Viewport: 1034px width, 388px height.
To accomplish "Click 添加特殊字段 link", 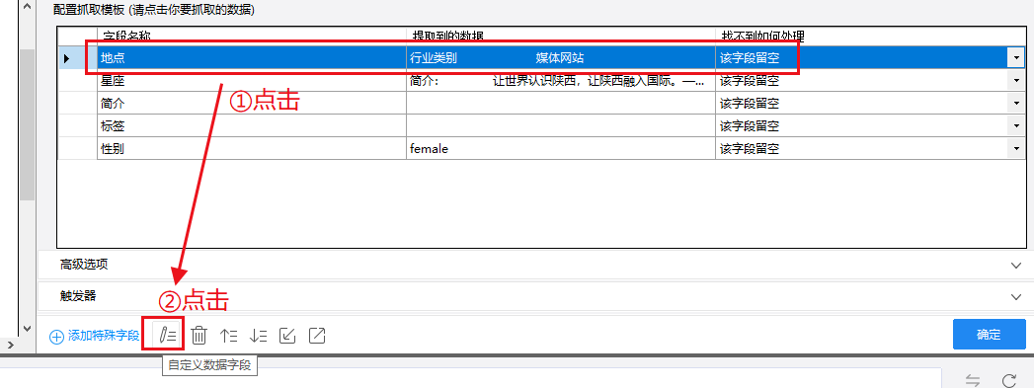I will point(95,336).
